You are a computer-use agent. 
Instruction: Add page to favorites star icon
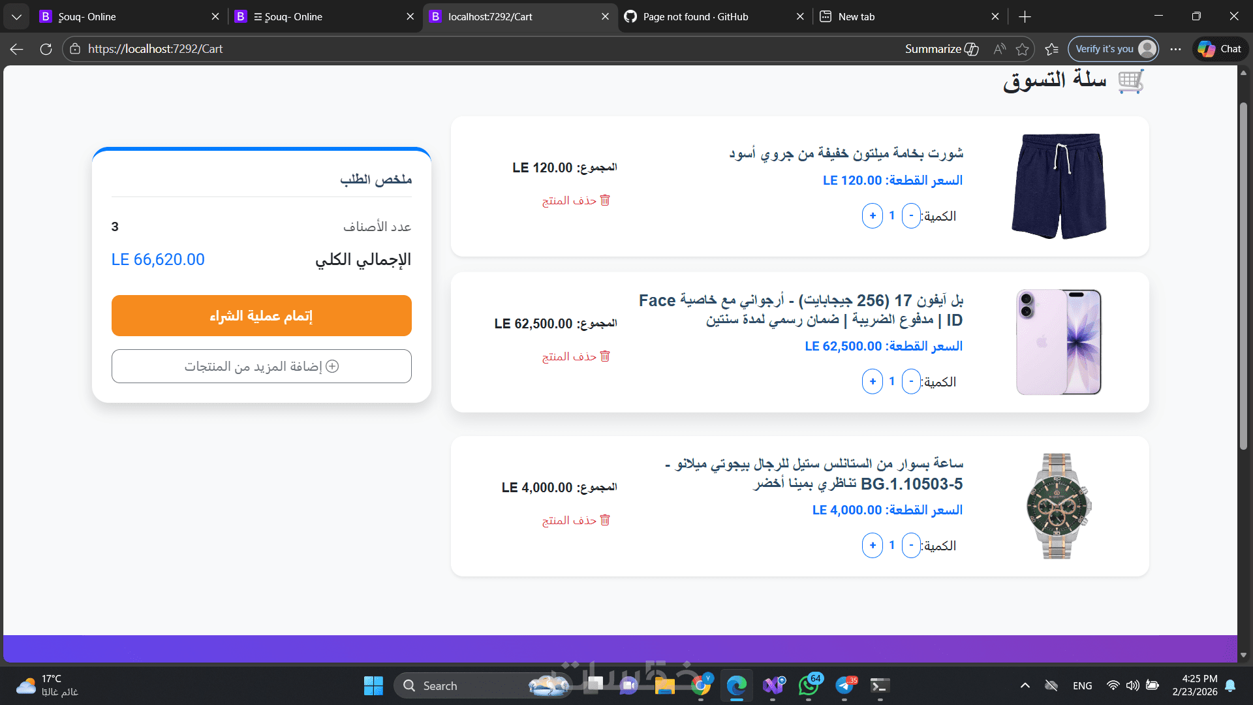click(1022, 49)
